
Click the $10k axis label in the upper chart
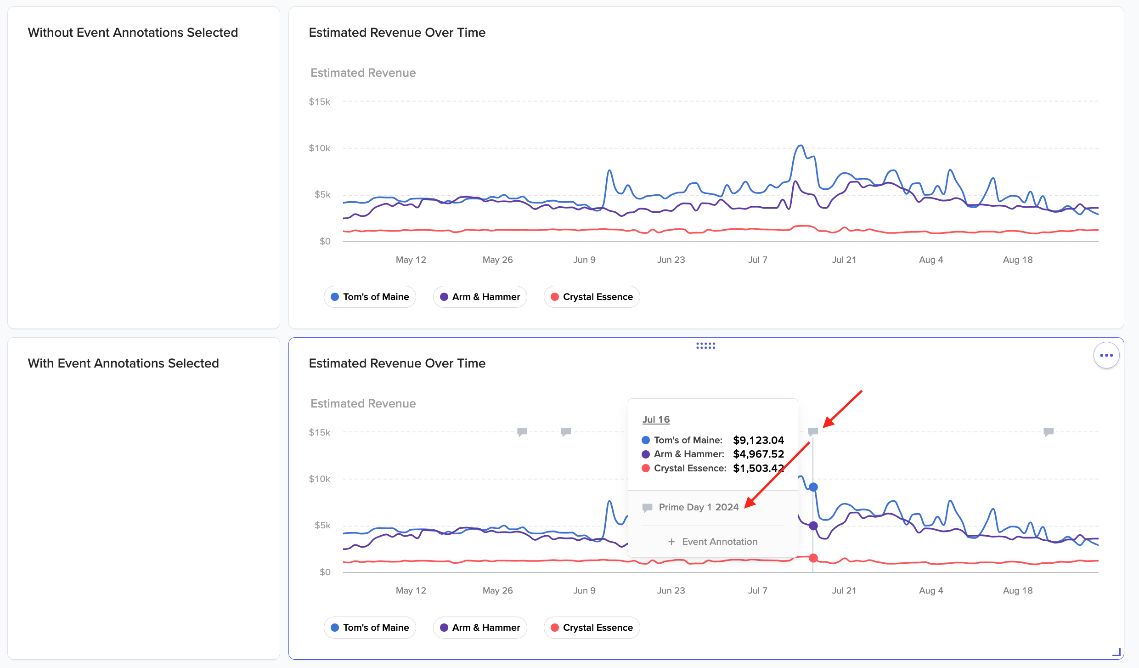319,148
